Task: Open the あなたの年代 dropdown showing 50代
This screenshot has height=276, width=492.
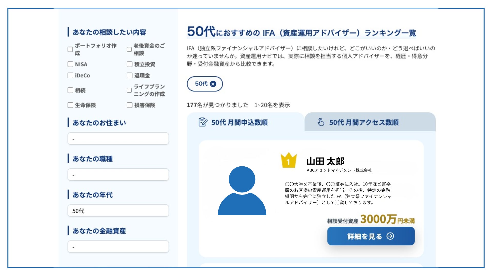Action: click(118, 211)
